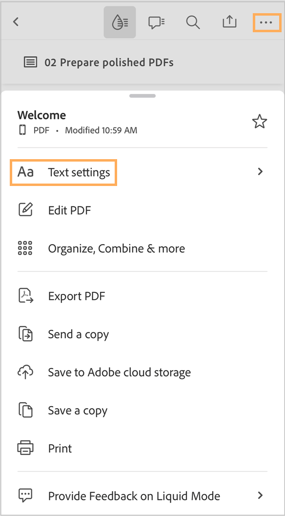Open Organize, Combine & more grid icon

coord(25,248)
